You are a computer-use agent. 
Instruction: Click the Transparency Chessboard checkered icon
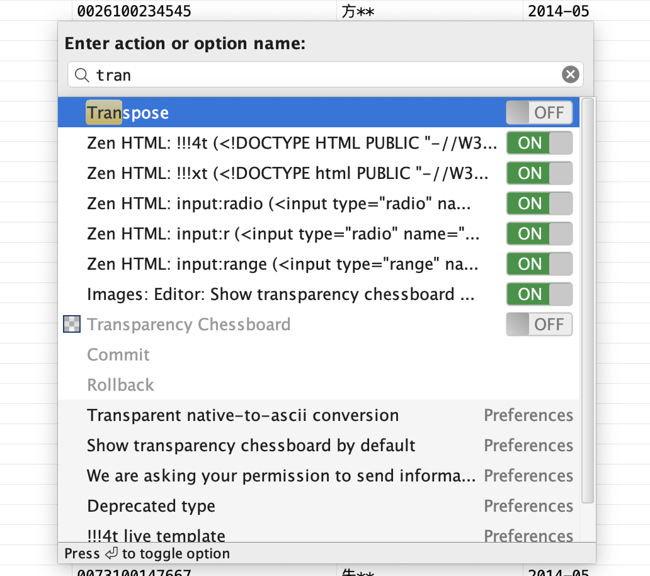pyautogui.click(x=72, y=325)
